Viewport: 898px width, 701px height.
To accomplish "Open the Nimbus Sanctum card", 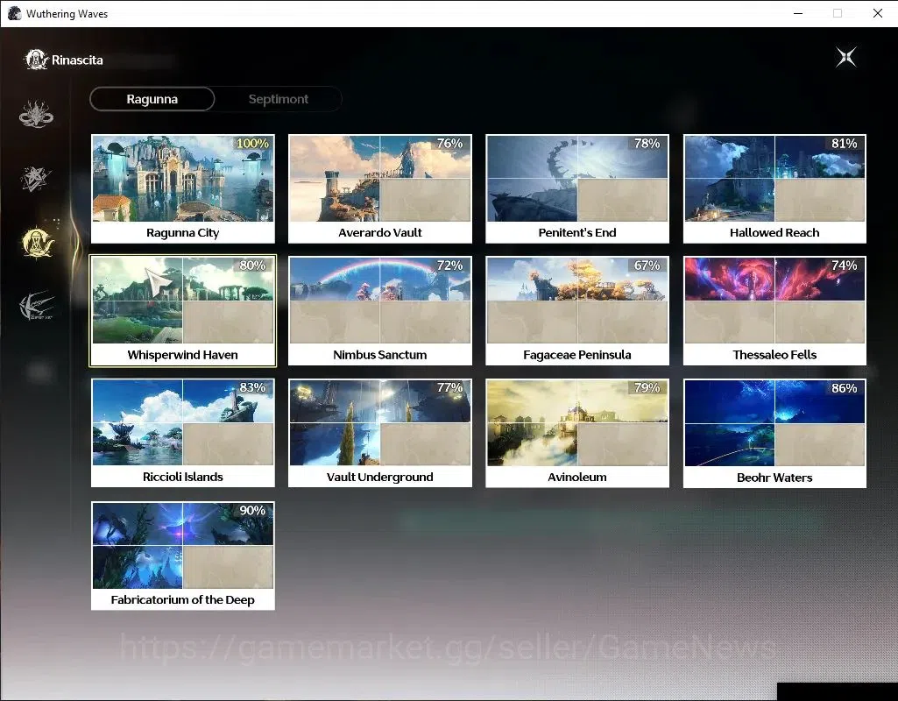I will click(x=379, y=311).
